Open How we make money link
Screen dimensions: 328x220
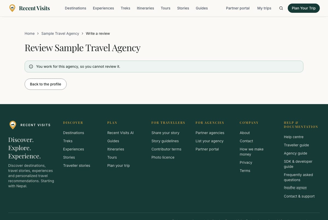(252, 152)
